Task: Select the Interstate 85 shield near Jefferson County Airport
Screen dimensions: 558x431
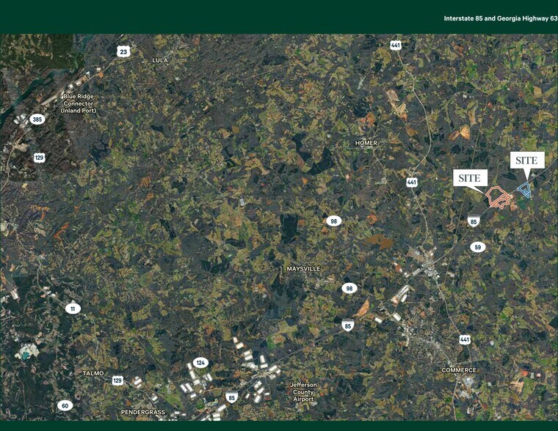Action: (x=232, y=397)
